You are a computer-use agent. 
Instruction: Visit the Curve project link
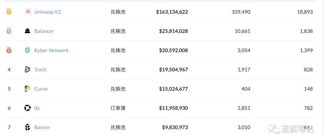[41, 89]
